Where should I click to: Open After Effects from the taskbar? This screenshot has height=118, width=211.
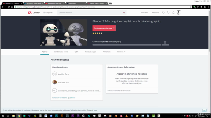click(x=78, y=116)
